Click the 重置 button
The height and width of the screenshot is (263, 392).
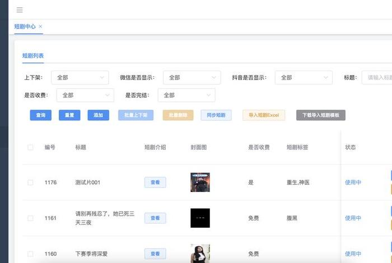69,115
